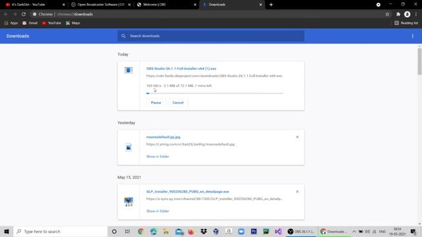Click the search magnifier icon in downloads bar

(x=123, y=36)
